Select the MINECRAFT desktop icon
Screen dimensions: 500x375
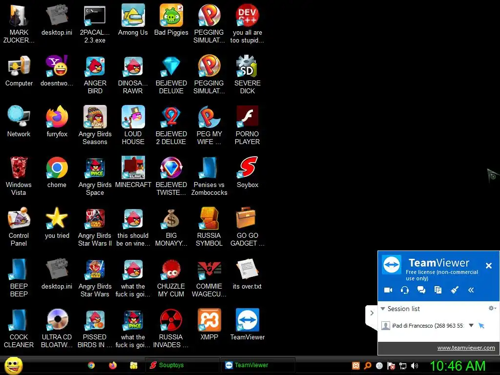click(133, 172)
